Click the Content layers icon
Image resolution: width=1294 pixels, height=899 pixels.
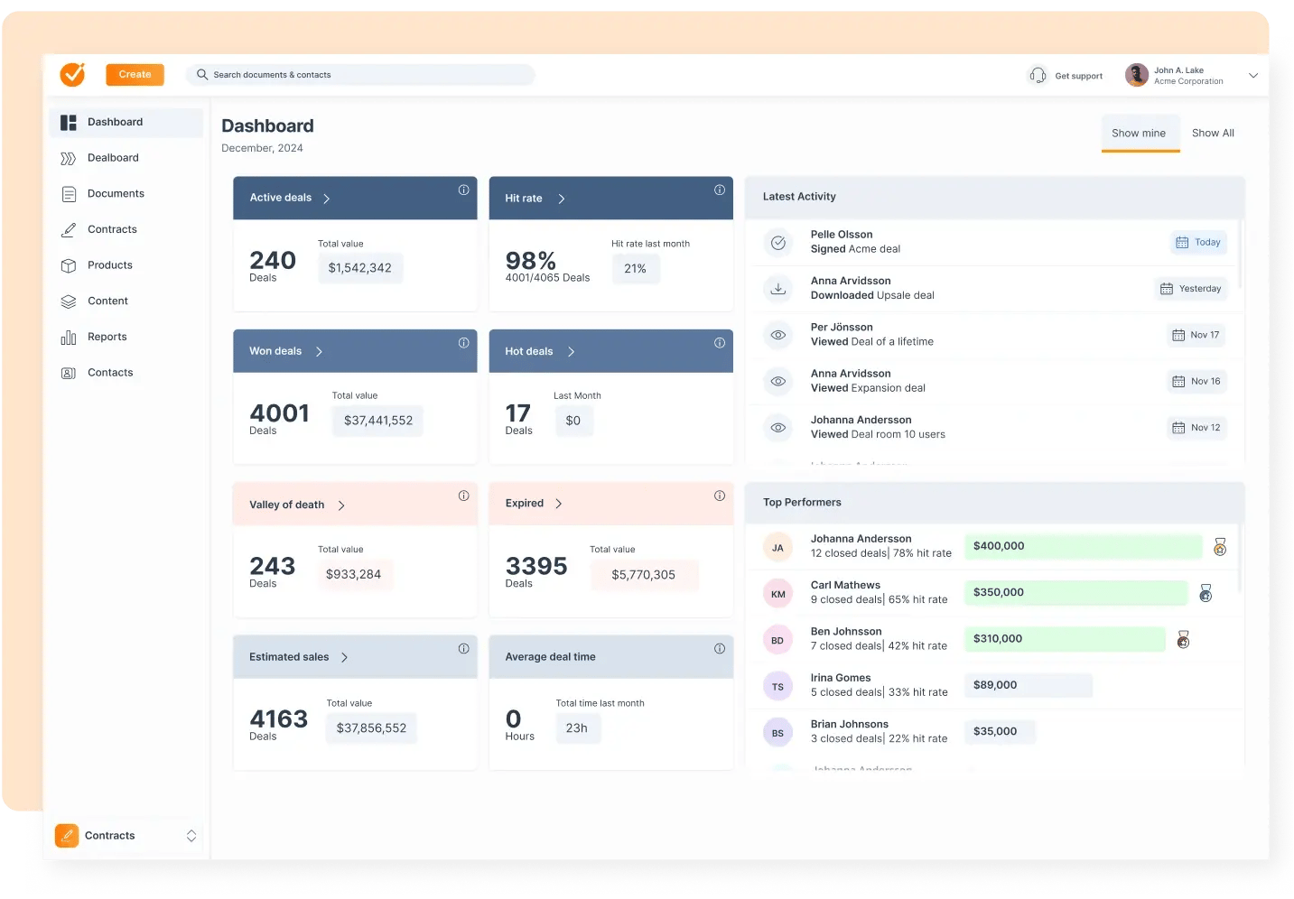click(69, 301)
